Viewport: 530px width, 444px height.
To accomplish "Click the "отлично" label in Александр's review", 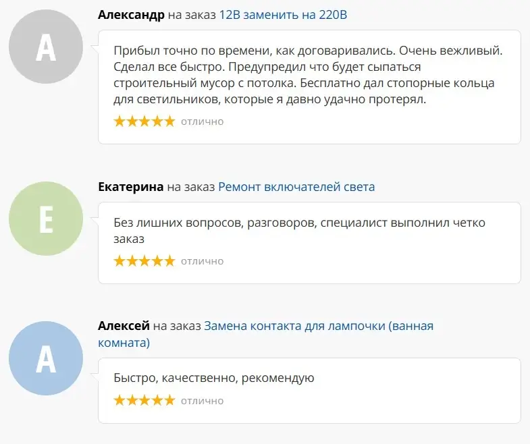I will point(202,121).
